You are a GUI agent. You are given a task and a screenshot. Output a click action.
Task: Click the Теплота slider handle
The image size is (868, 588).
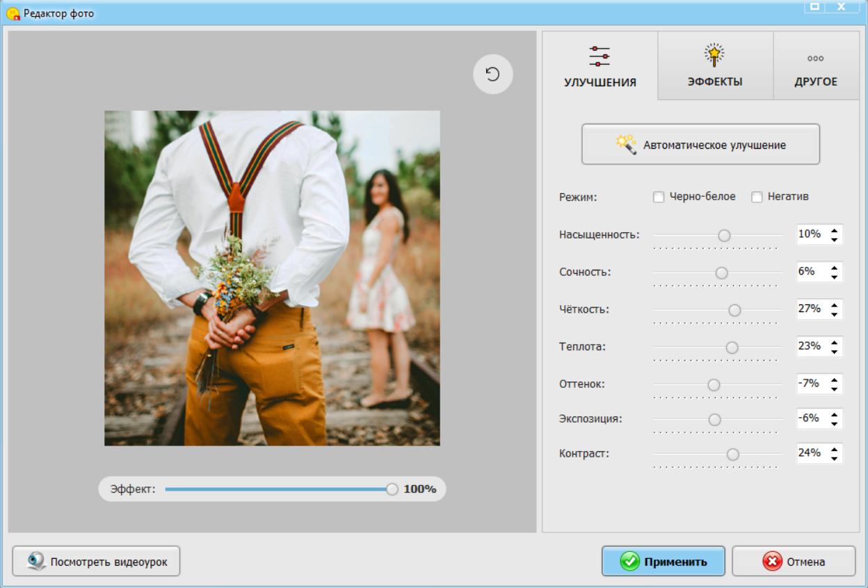(x=732, y=348)
